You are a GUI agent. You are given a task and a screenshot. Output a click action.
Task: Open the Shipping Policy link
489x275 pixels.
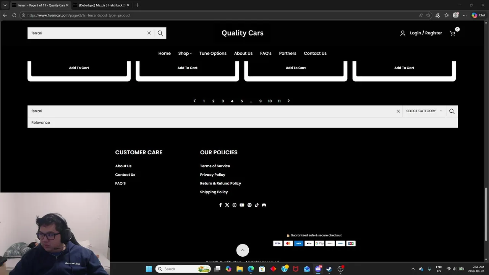[x=214, y=192]
